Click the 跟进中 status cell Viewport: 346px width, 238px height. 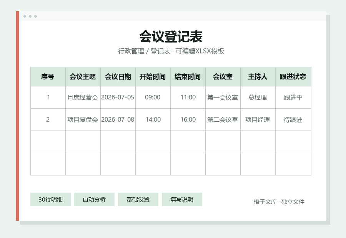293,97
